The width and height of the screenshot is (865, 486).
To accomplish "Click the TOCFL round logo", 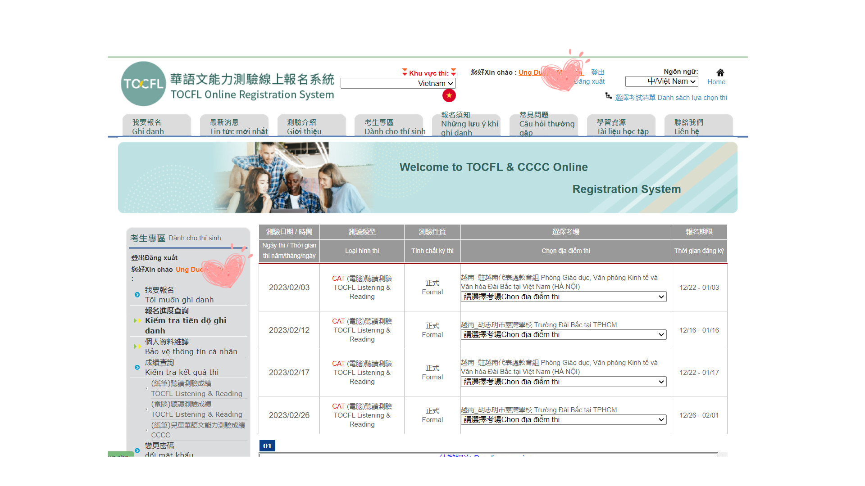I will click(143, 84).
